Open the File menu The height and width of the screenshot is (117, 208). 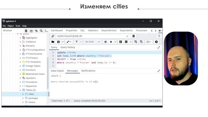[x=4, y=26]
